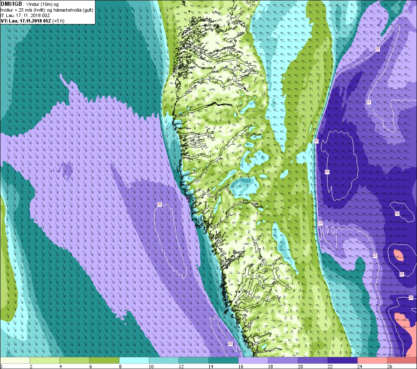Click the legend scale label "0"

pos(1,367)
